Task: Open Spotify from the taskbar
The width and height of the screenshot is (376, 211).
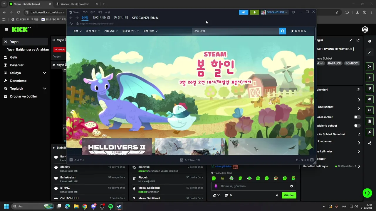Action: click(110, 206)
